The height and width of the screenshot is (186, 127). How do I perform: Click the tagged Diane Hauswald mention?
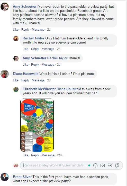tap(69, 89)
